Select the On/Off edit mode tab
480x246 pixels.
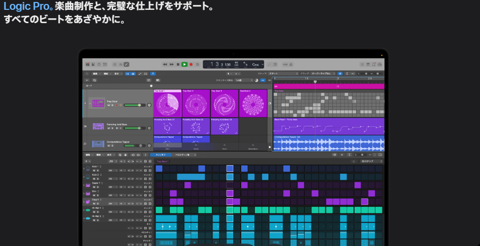tap(161, 155)
